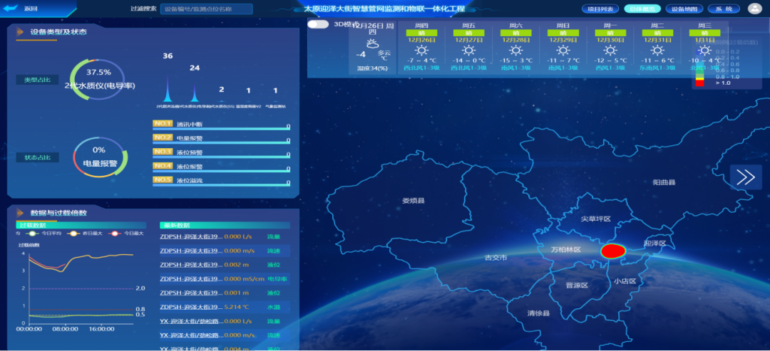Toggle the 3D模式 switch
The image size is (770, 351).
pyautogui.click(x=318, y=24)
